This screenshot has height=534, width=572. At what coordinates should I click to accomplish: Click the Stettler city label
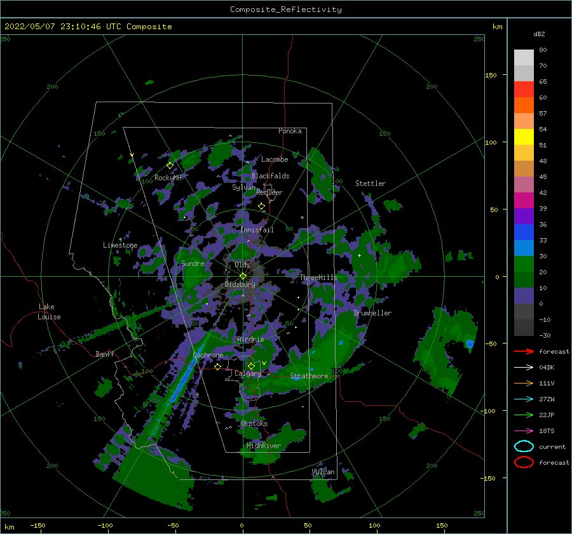coord(371,184)
